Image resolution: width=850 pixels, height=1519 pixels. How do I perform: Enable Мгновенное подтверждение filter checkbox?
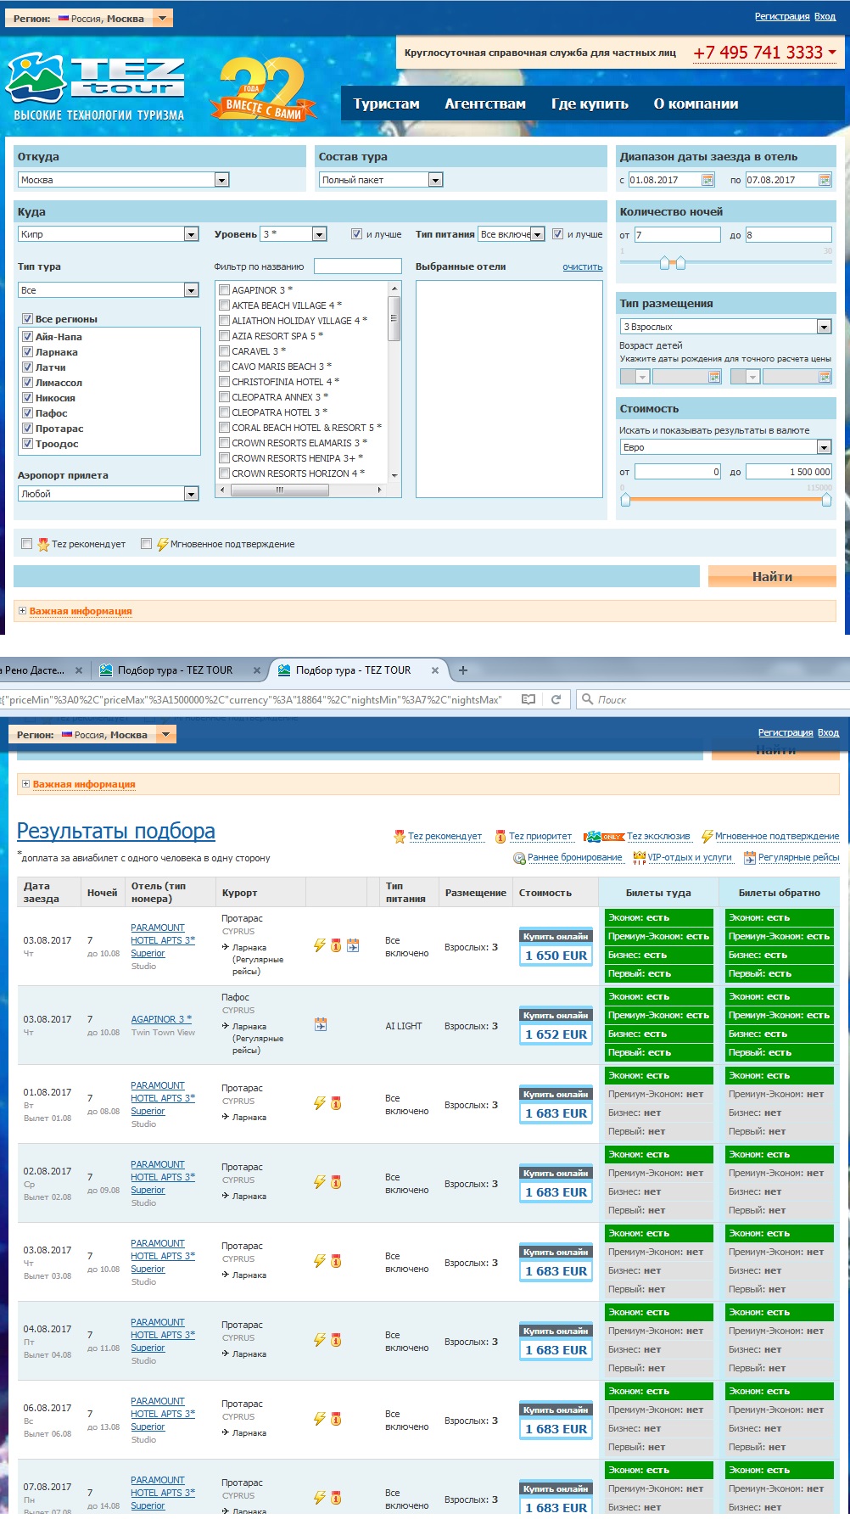[x=147, y=544]
